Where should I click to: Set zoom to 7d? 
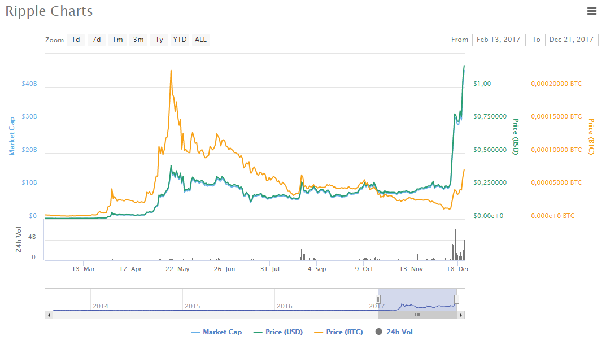click(97, 40)
